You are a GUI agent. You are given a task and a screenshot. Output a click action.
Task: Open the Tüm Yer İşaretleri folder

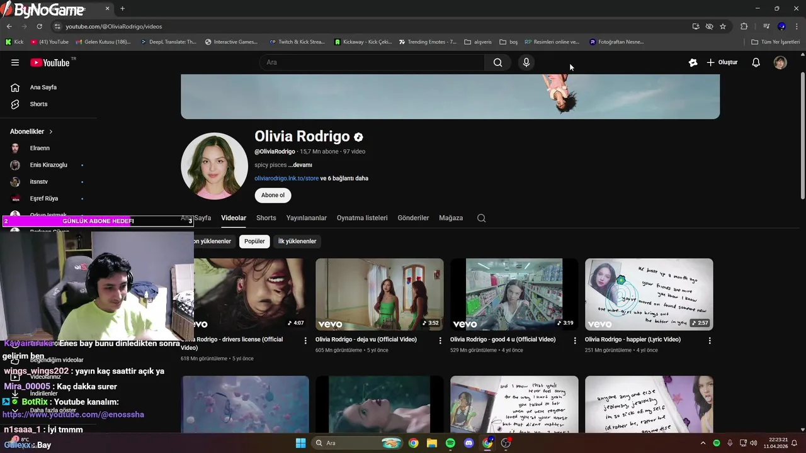point(776,42)
